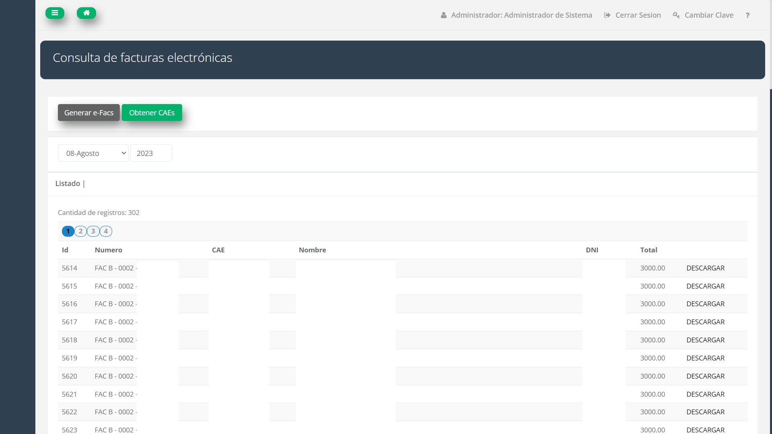Click the Obtener CAEs button
This screenshot has width=772, height=434.
pos(152,113)
